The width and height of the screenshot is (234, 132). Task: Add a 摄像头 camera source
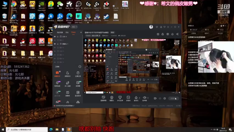click(x=112, y=99)
